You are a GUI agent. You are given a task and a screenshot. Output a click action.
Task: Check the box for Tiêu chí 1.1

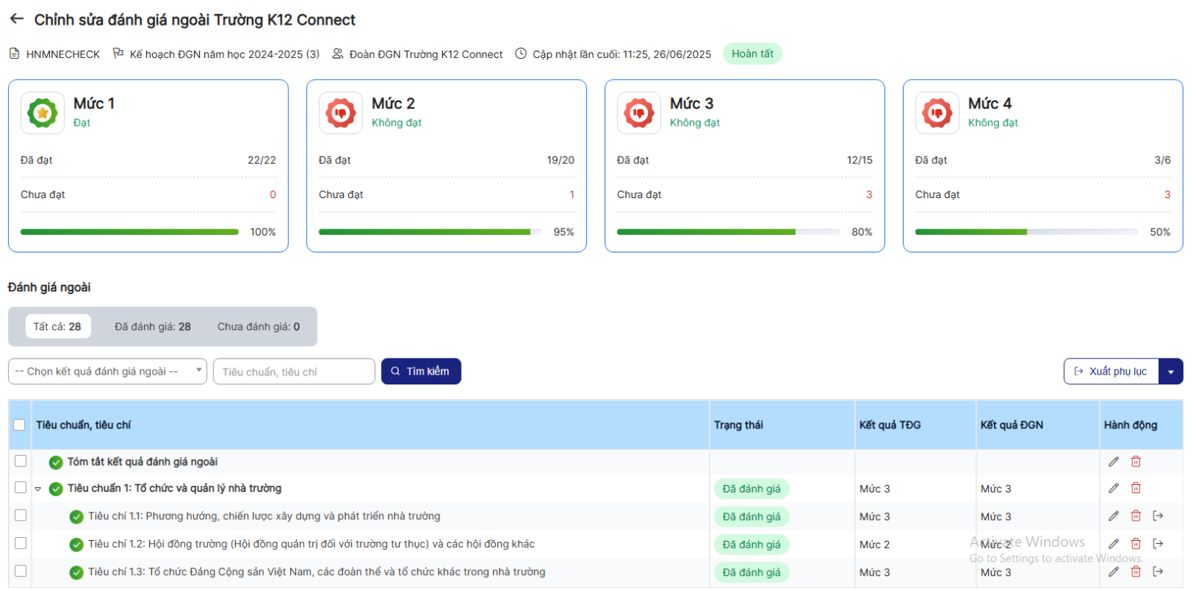(20, 516)
